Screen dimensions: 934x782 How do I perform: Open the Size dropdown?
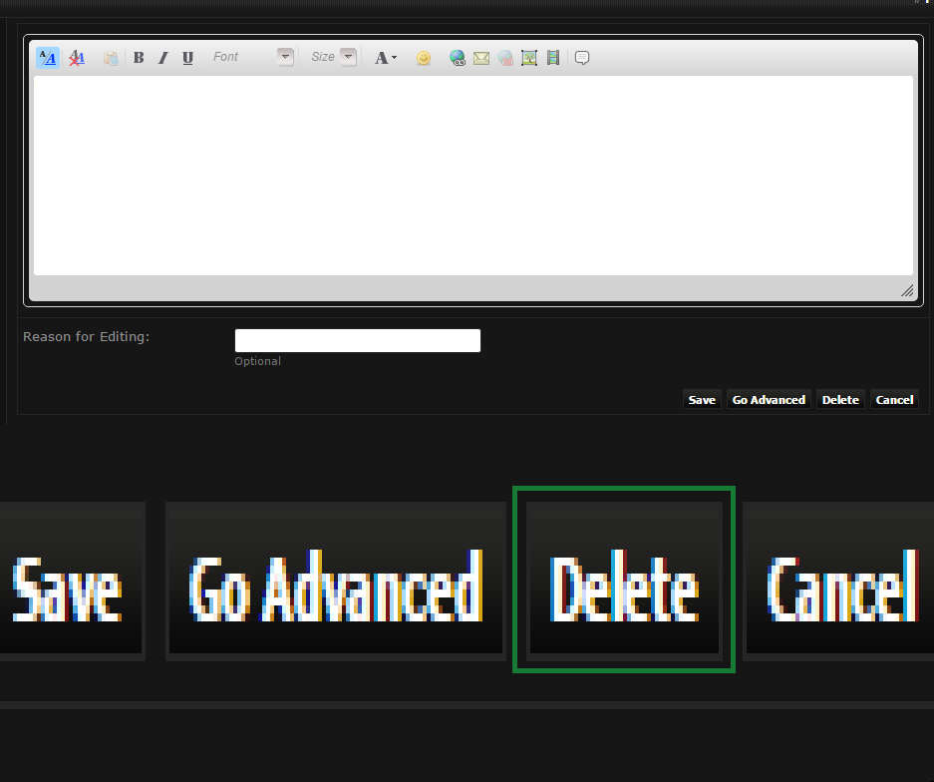coord(333,57)
